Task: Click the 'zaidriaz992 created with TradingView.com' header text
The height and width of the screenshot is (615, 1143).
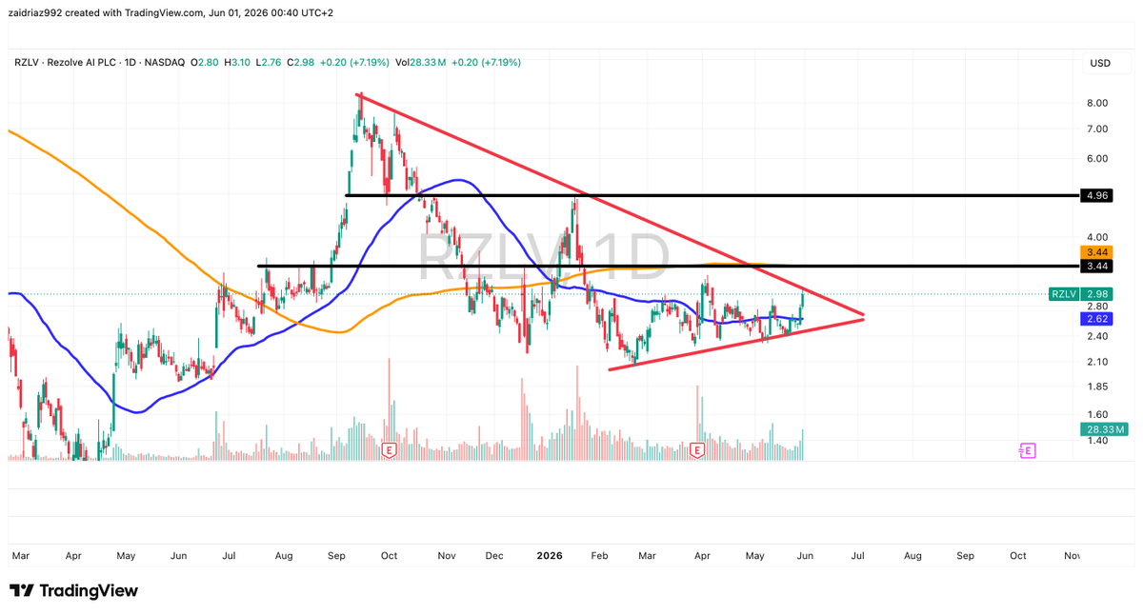Action: (107, 12)
